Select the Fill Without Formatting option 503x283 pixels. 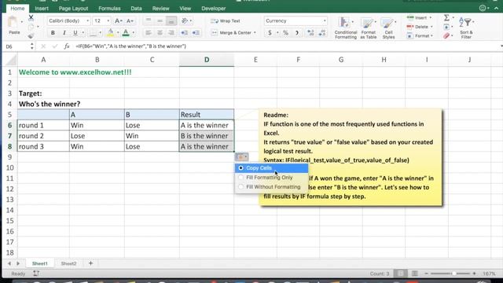(271, 187)
